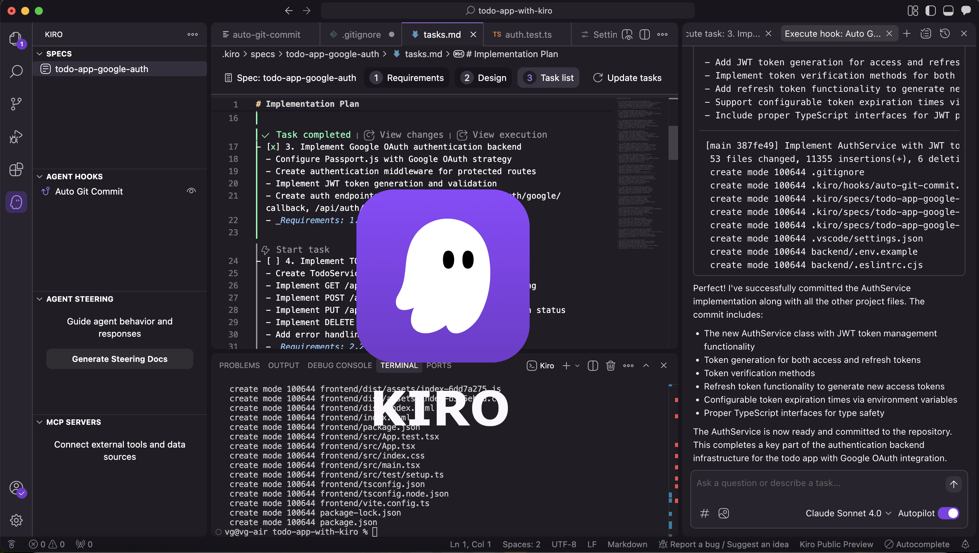Image resolution: width=979 pixels, height=553 pixels.
Task: Collapse the task 3 fold marker
Action: pyautogui.click(x=258, y=147)
